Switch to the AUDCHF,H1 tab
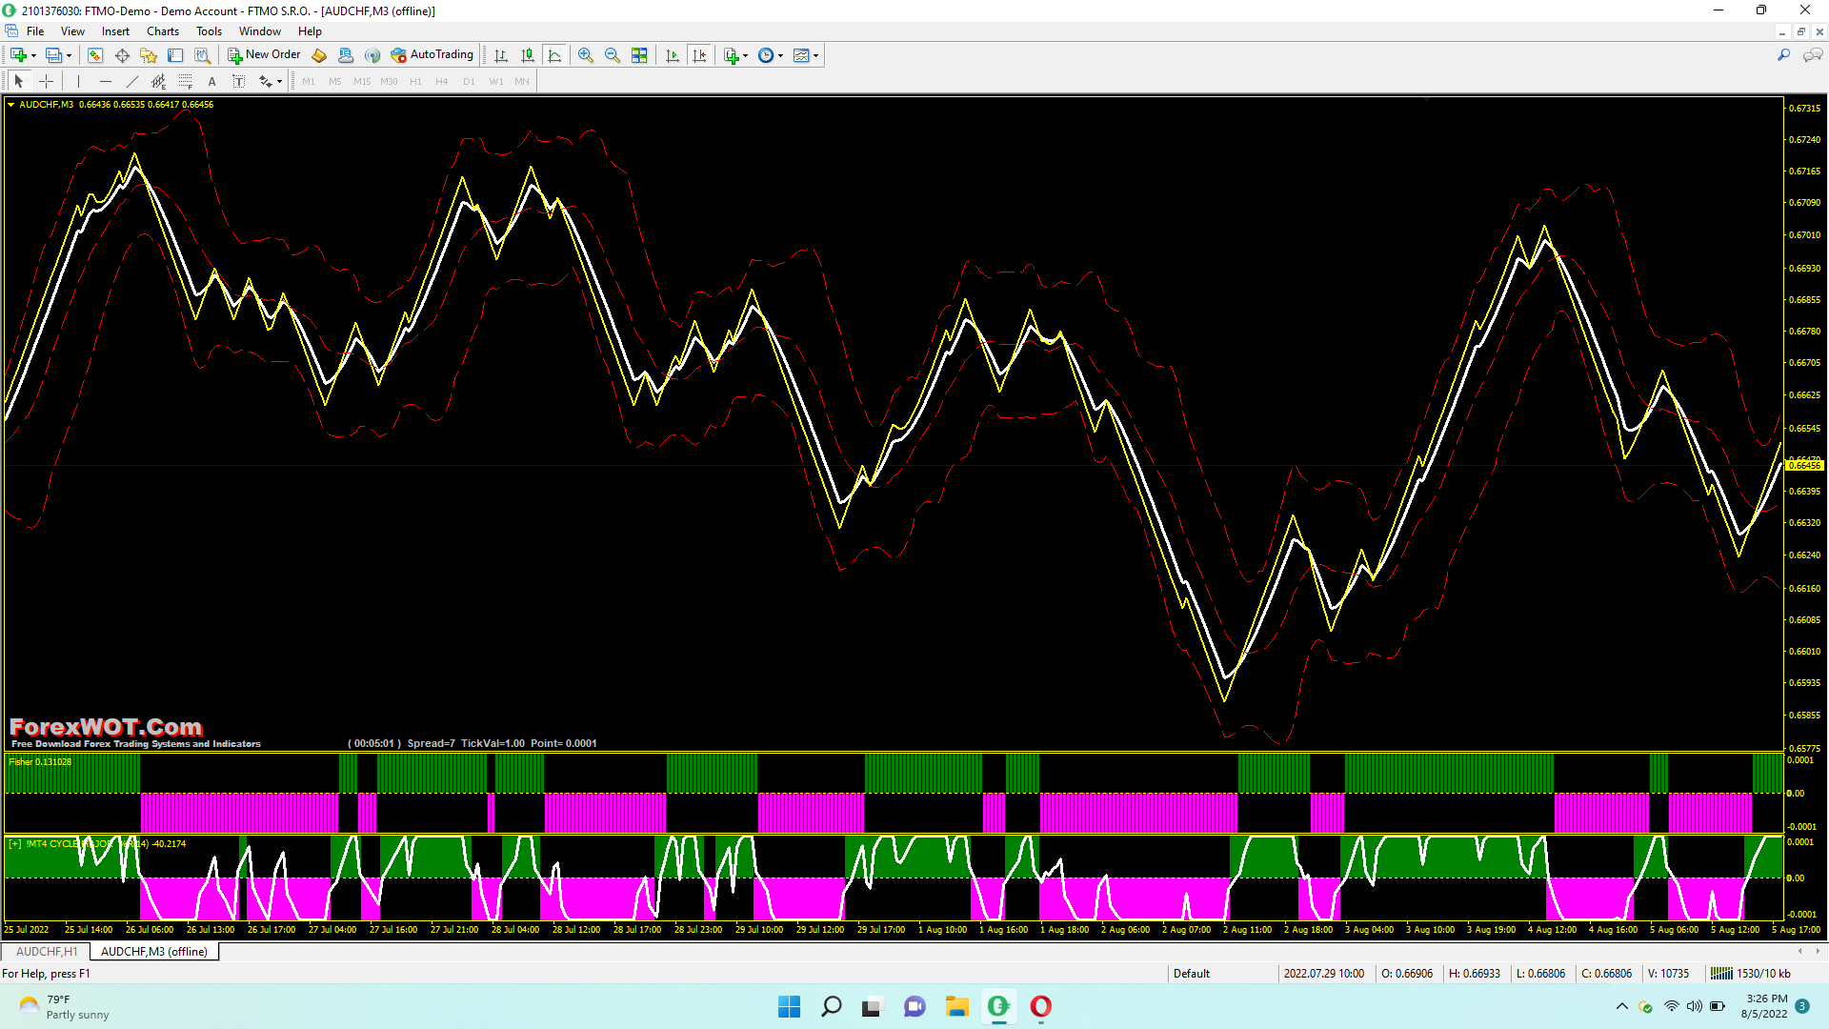The image size is (1829, 1029). 47,952
